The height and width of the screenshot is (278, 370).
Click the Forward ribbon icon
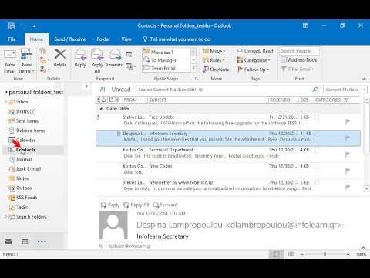point(115,54)
